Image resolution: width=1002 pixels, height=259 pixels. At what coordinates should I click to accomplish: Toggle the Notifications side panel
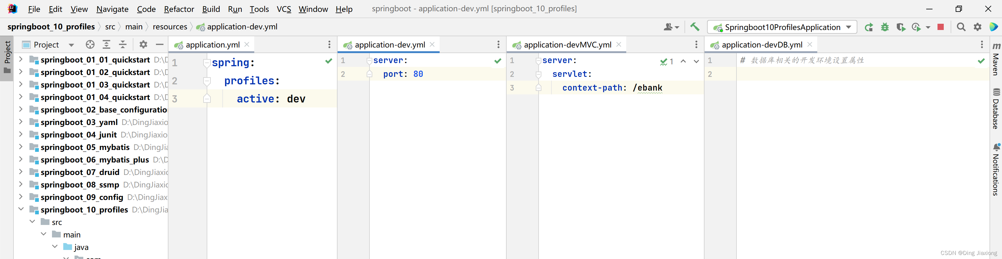pos(996,169)
